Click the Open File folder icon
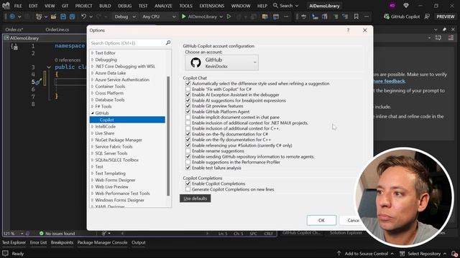The width and height of the screenshot is (460, 258). [x=53, y=16]
